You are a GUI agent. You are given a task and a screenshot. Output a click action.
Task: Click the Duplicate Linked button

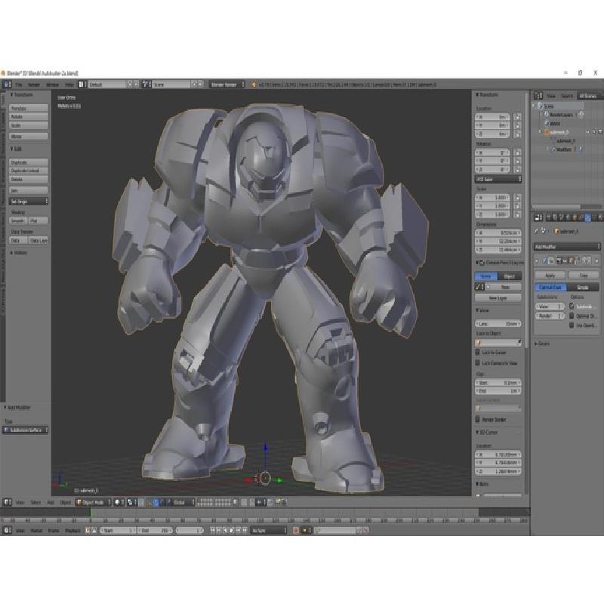(29, 171)
